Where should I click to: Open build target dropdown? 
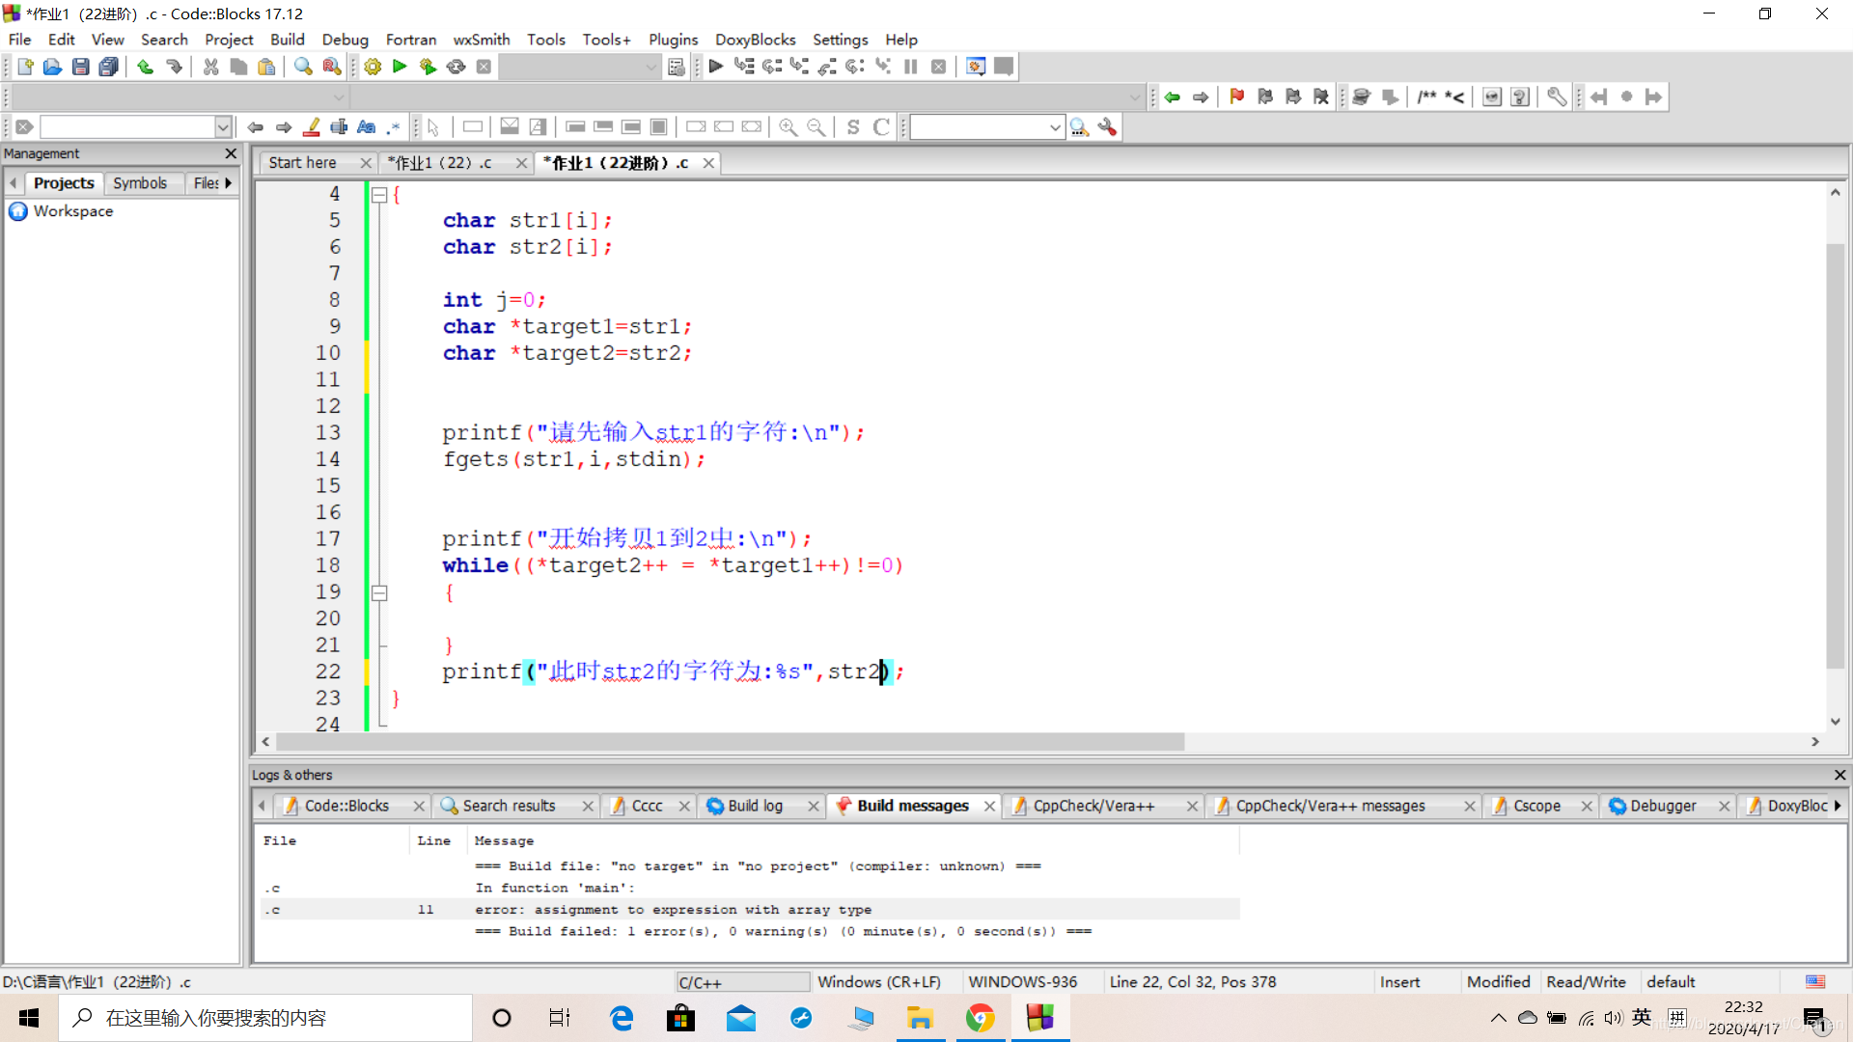click(x=650, y=67)
